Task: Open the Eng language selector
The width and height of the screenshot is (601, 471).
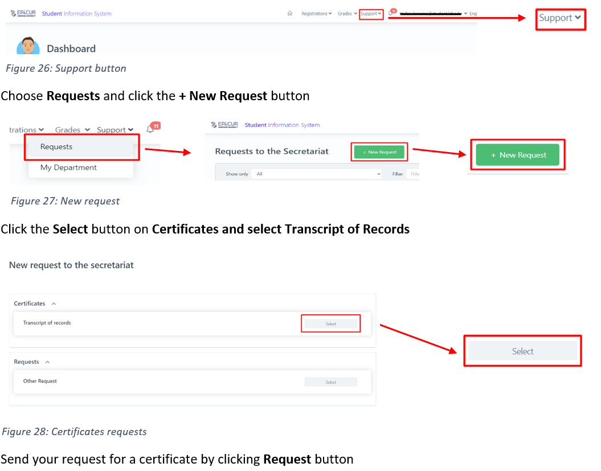Action: tap(472, 14)
